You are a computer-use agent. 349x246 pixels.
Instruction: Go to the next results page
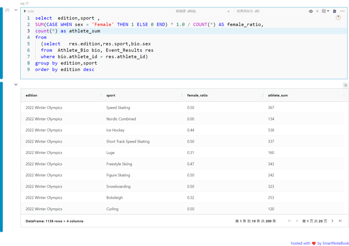click(332, 221)
